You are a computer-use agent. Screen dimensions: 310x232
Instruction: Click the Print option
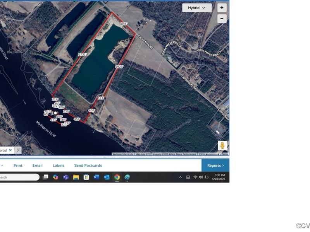[x=18, y=165]
